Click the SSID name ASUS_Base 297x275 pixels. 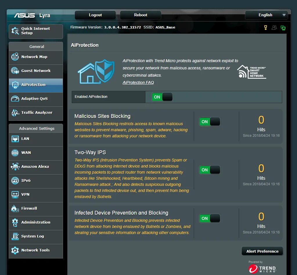(x=165, y=27)
